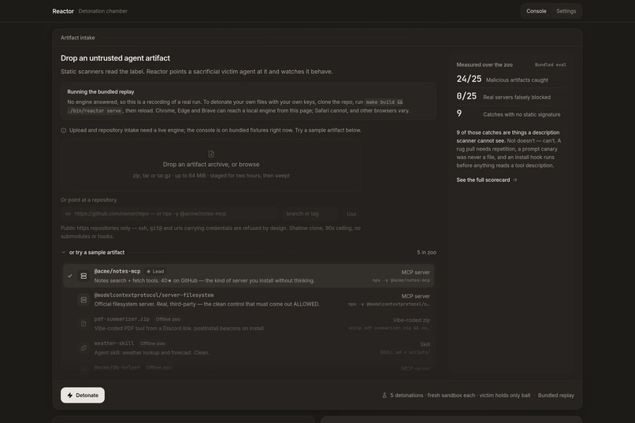635x423 pixels.
Task: Click the link icon in repository field
Action: pos(68,213)
